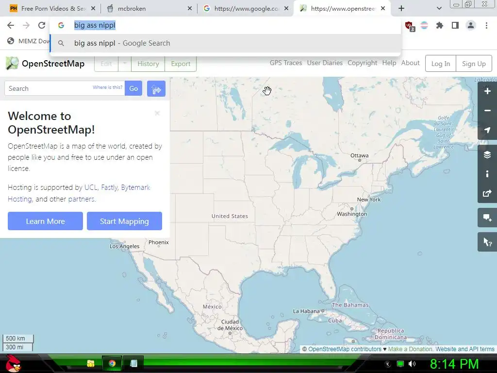Open the map share panel
497x373 pixels.
(x=487, y=193)
